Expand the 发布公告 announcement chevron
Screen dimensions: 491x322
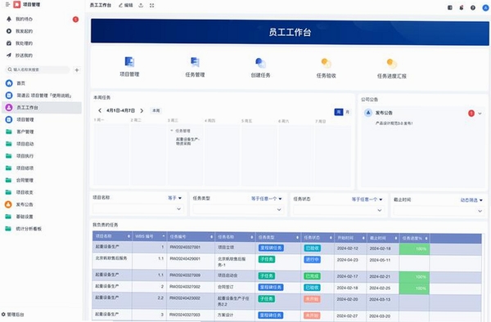480,114
